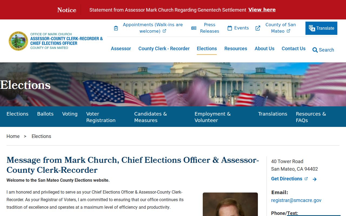Click the Home breadcrumb link
The width and height of the screenshot is (346, 216).
(x=13, y=136)
